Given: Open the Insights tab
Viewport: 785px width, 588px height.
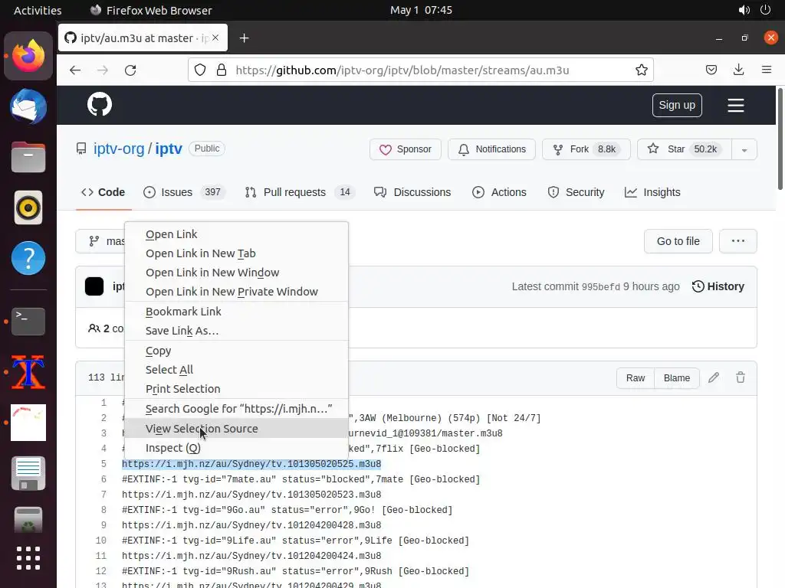Looking at the screenshot, I should point(652,192).
